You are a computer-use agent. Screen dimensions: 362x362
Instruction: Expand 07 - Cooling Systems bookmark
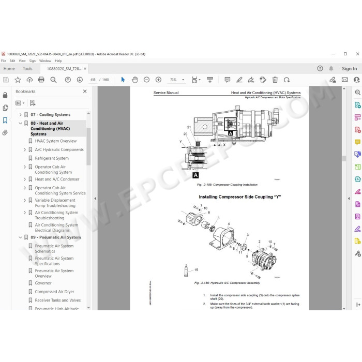point(20,114)
